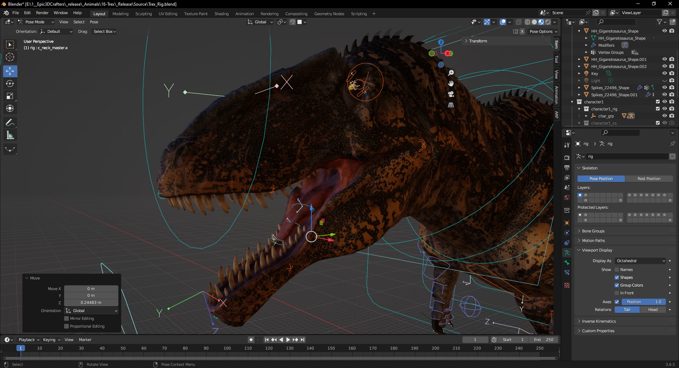
Task: Toggle camera view icon in viewport
Action: 451,94
